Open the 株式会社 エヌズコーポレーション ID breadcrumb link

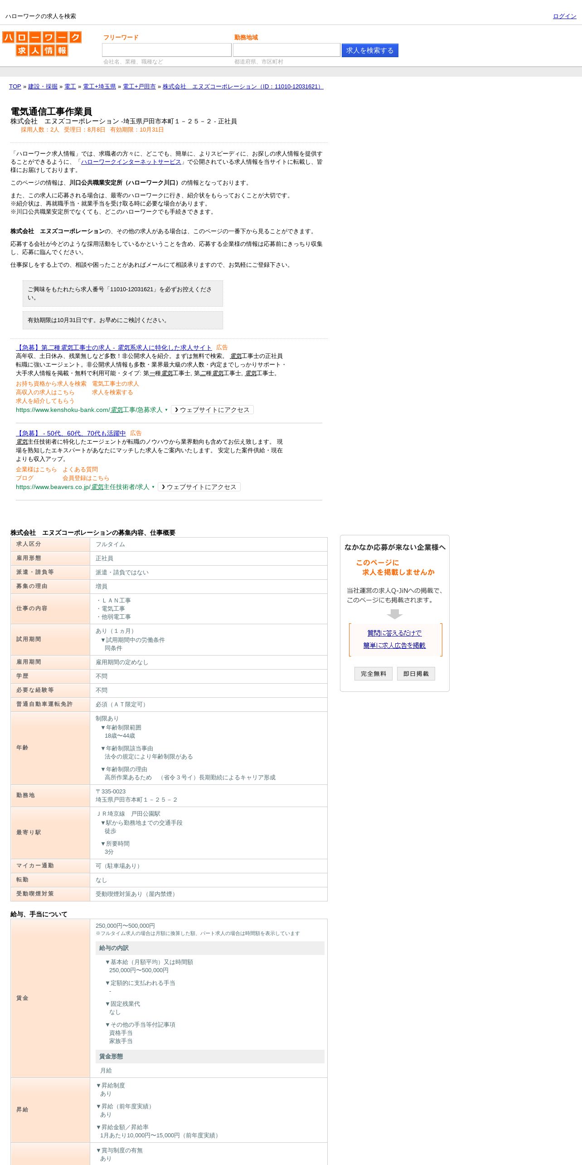[x=243, y=87]
